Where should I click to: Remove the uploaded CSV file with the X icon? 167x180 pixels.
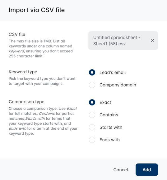tap(152, 41)
